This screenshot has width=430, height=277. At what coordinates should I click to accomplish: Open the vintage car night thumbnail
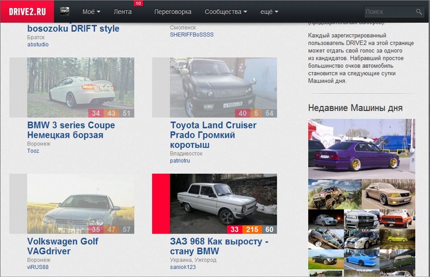(x=326, y=219)
